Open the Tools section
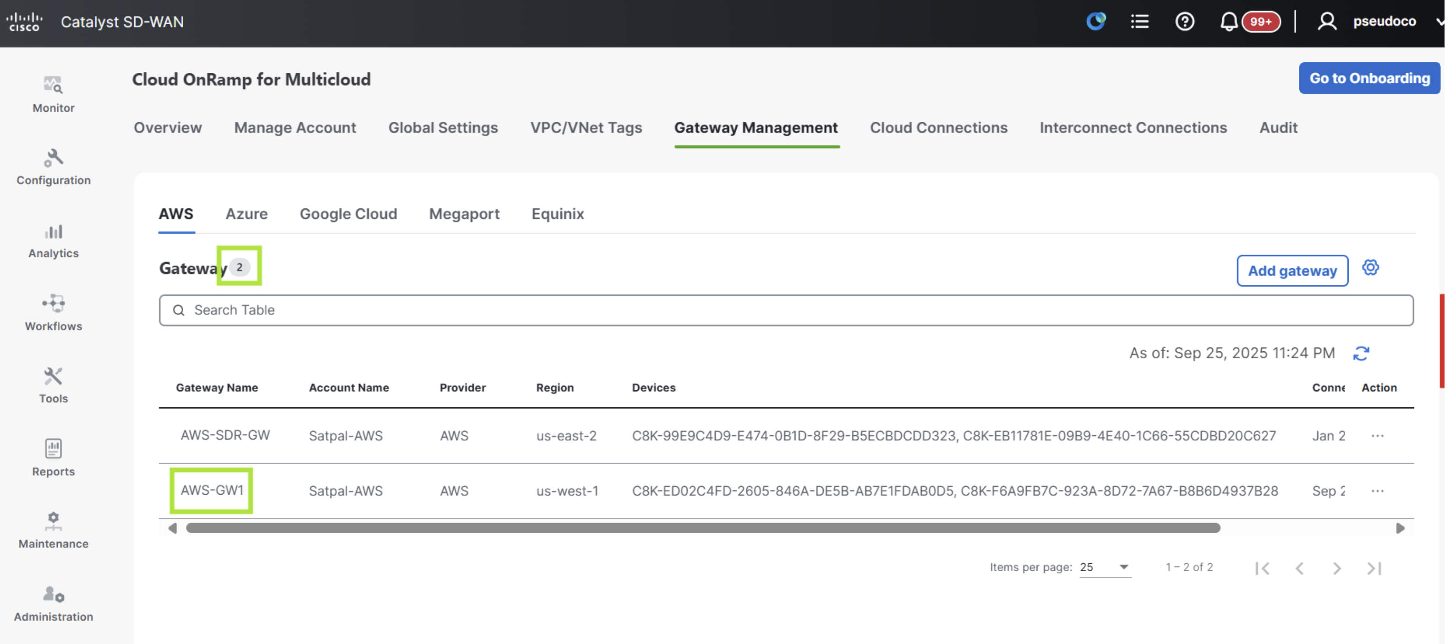 pos(53,385)
